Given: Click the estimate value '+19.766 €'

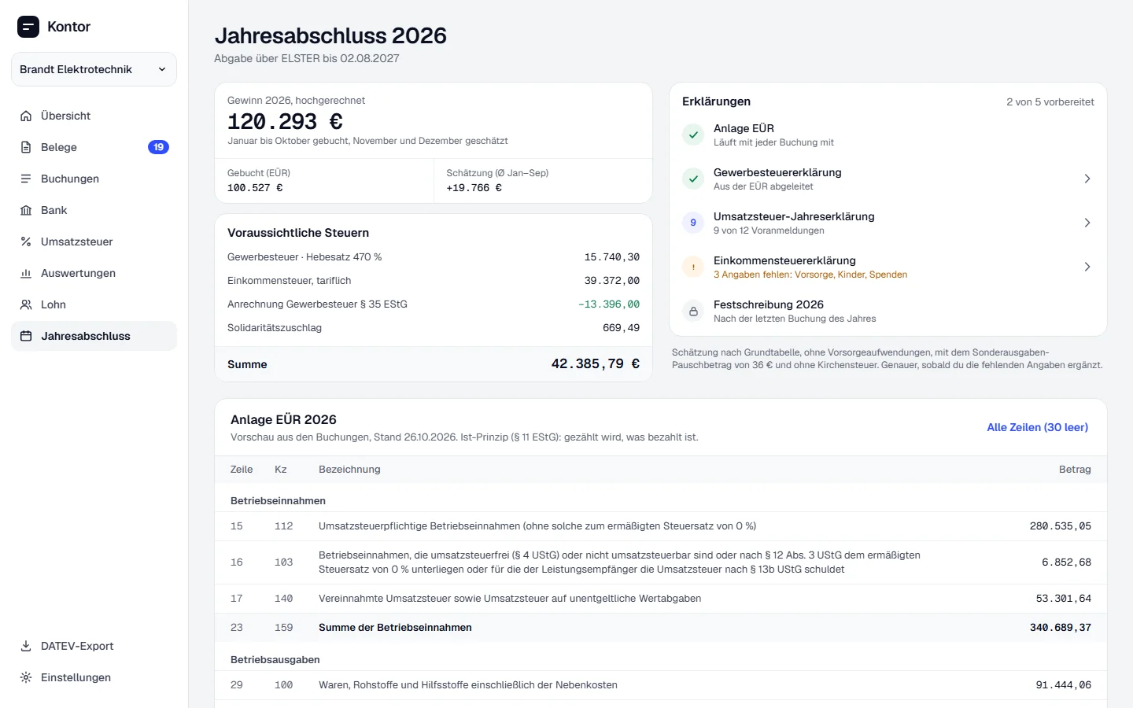Looking at the screenshot, I should click(474, 188).
